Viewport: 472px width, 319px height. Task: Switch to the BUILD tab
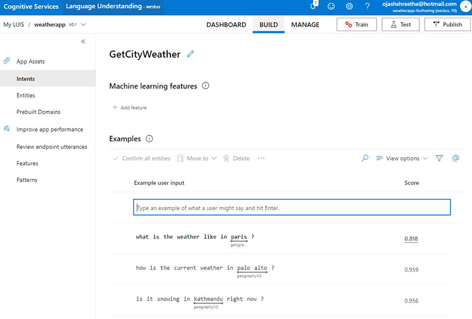click(269, 24)
